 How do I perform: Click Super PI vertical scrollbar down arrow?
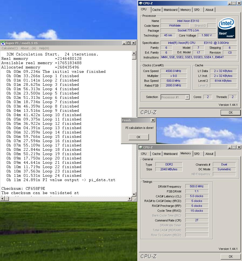pyautogui.click(x=134, y=194)
